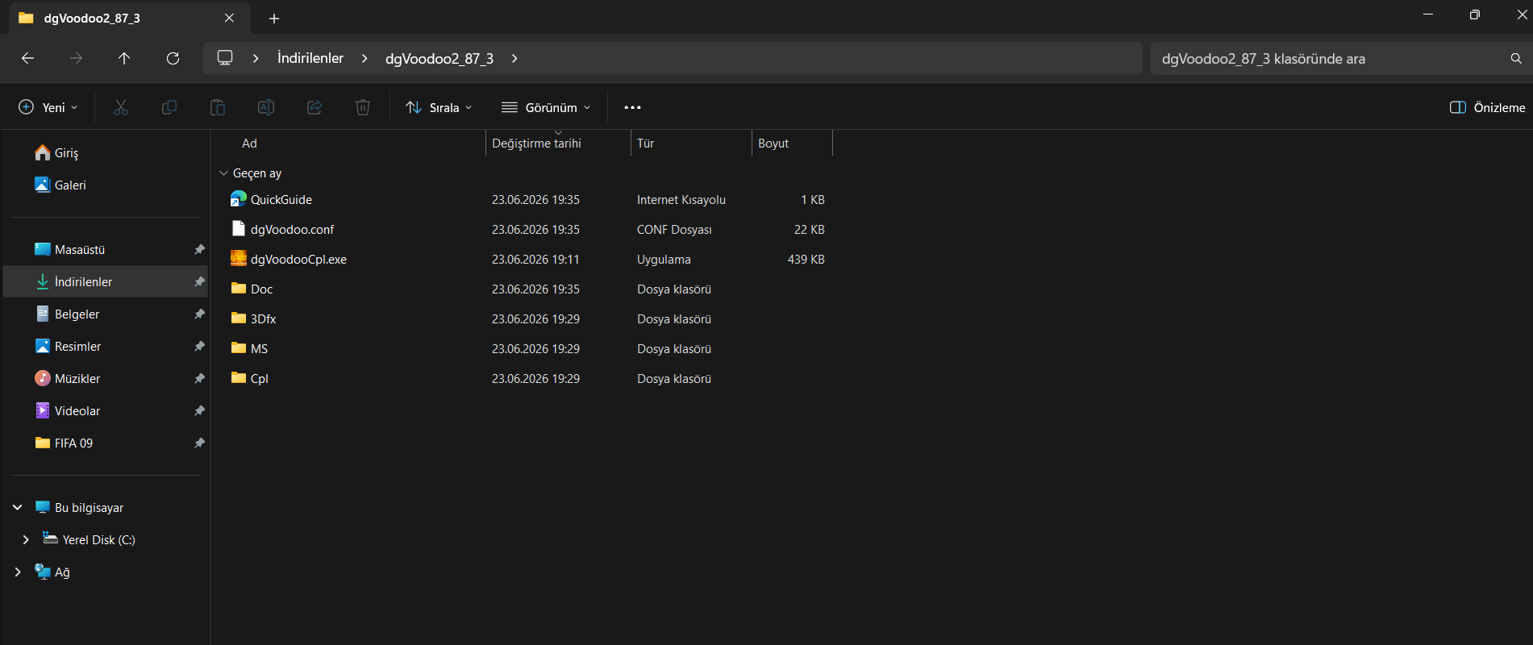
Task: Click the Cut scissors icon
Action: [121, 107]
